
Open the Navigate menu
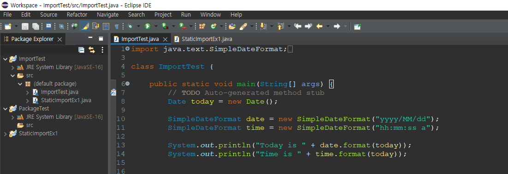tap(107, 15)
